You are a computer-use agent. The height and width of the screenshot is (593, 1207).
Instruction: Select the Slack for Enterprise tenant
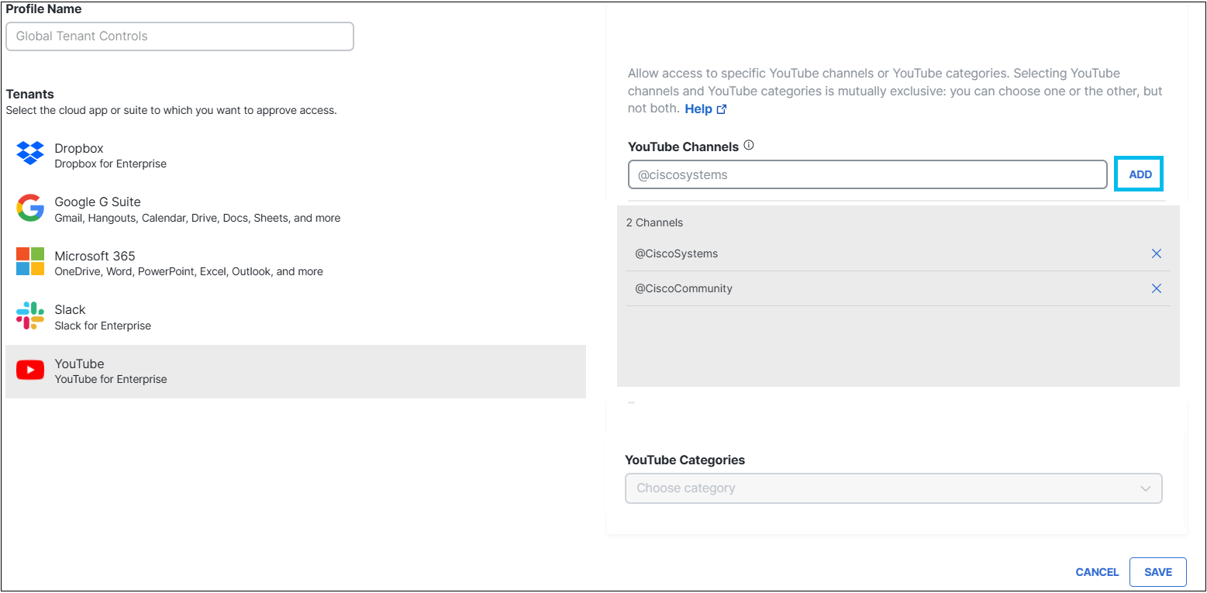tap(295, 317)
